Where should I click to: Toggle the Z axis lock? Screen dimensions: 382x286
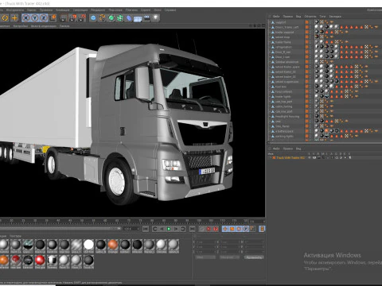coord(44,18)
